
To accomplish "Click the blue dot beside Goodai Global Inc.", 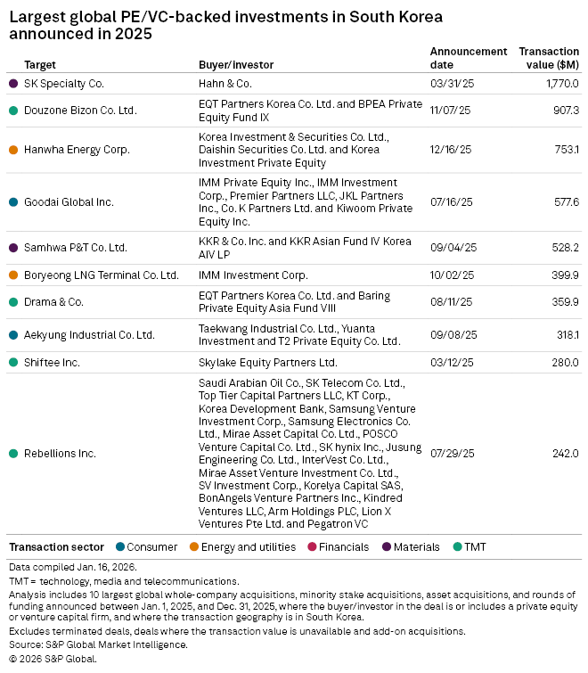I will pos(12,202).
